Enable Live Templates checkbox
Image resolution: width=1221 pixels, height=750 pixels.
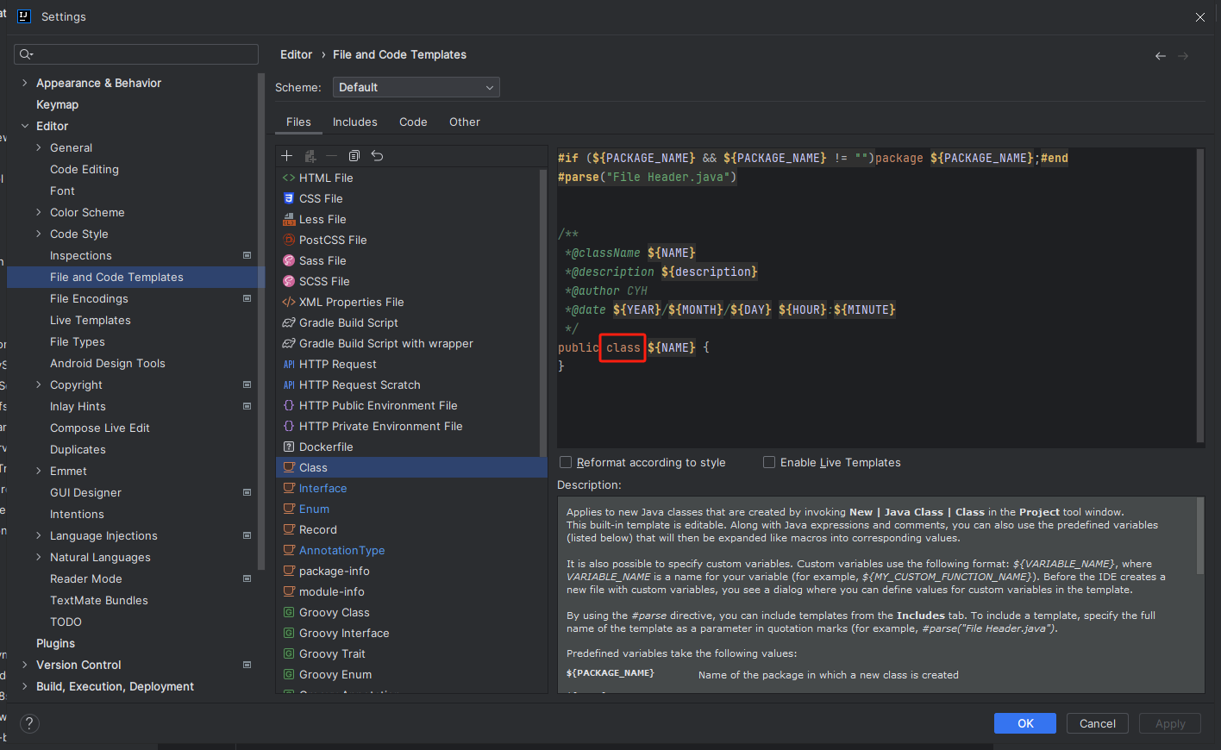tap(769, 462)
